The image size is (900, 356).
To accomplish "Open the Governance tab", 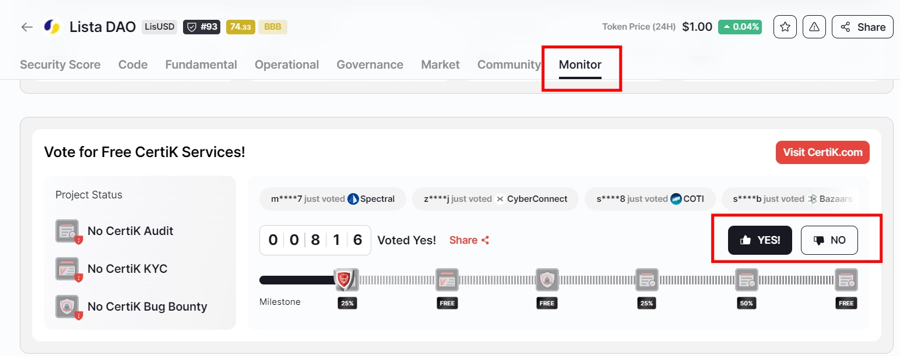I will tap(370, 65).
